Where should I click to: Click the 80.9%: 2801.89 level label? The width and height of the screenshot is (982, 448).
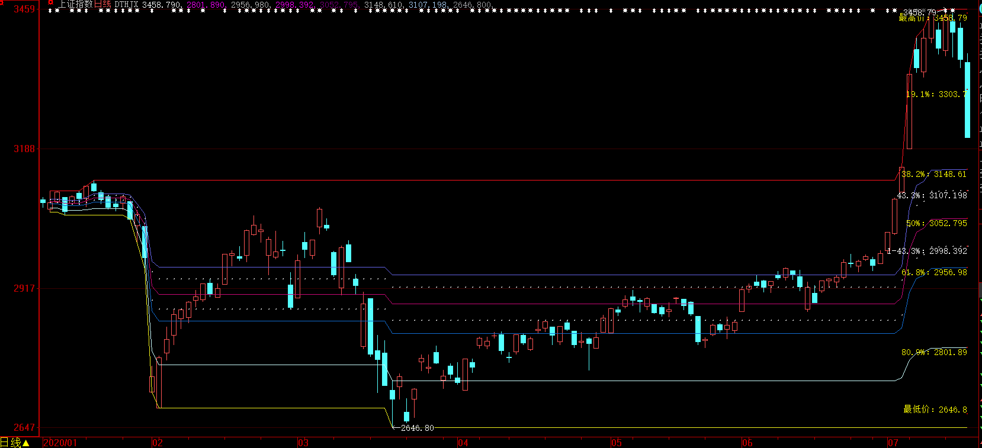934,352
